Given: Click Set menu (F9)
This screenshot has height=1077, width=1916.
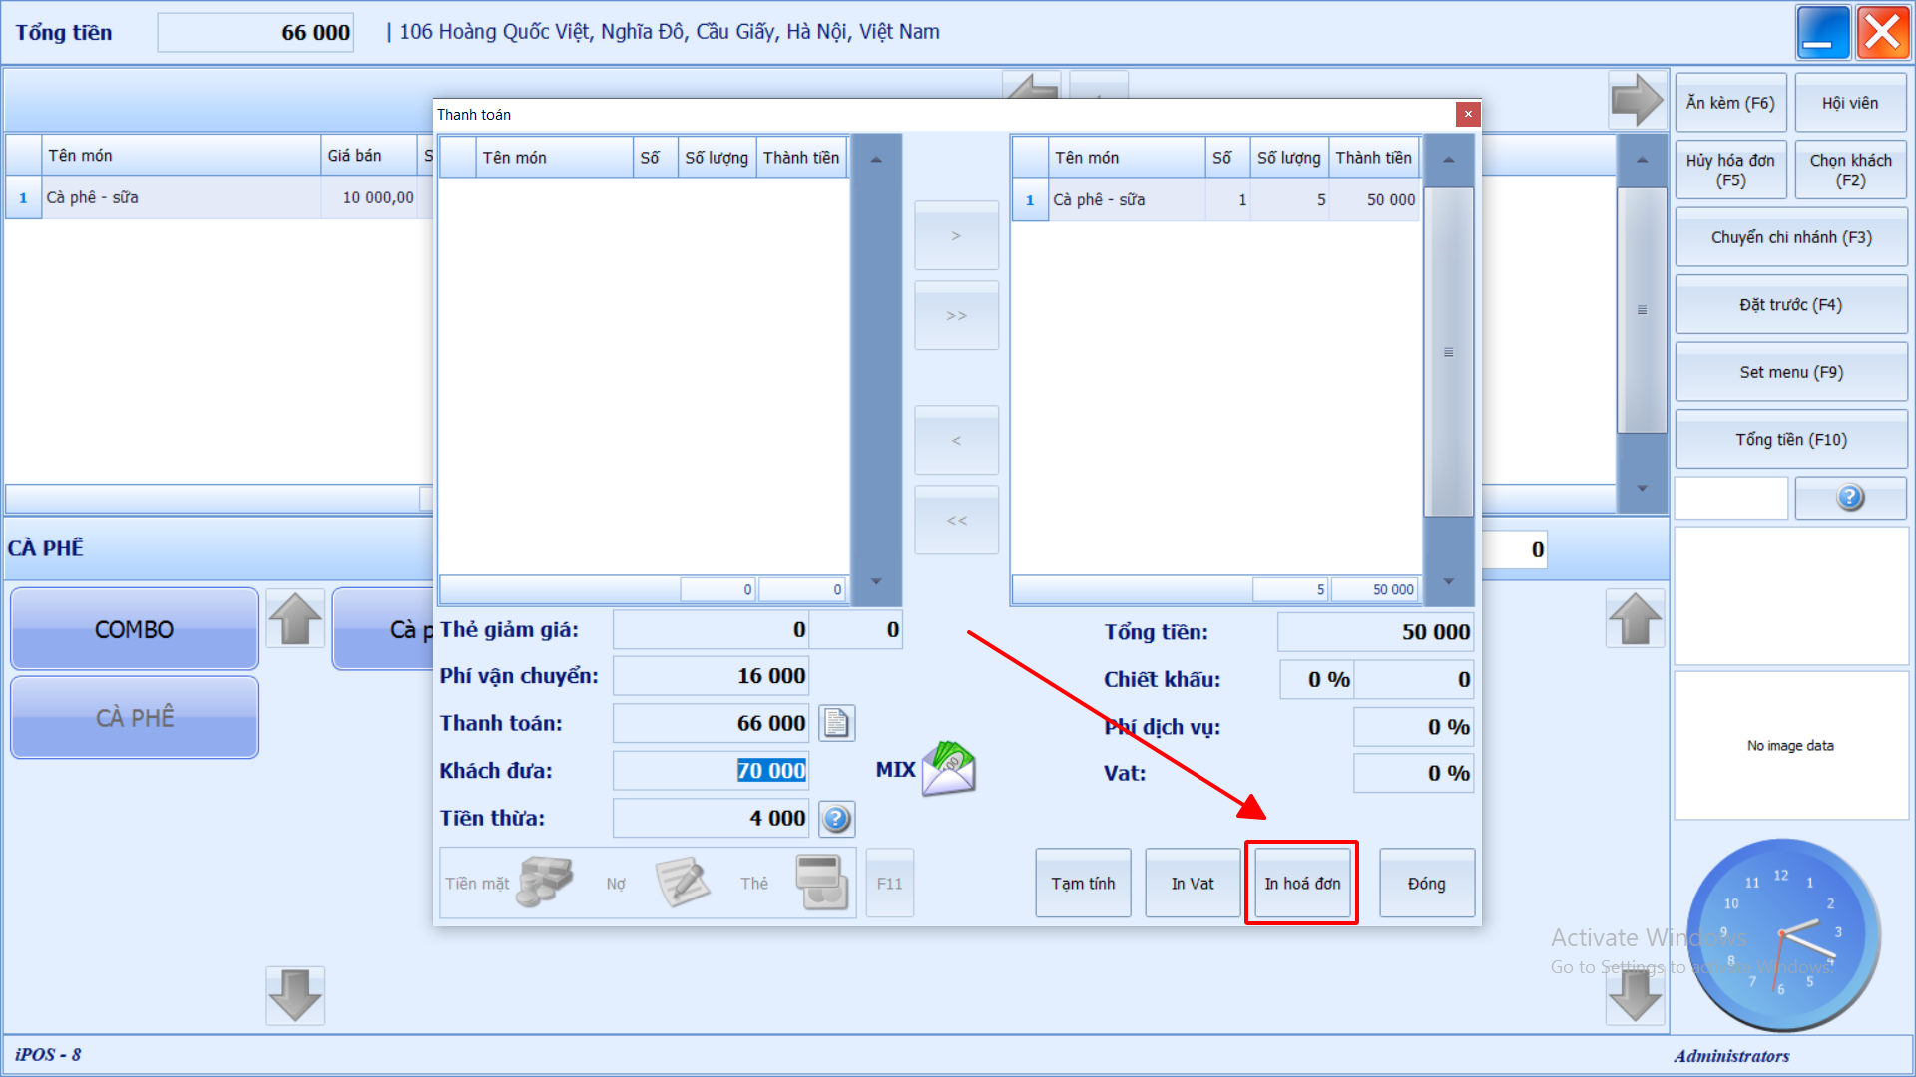Looking at the screenshot, I should pyautogui.click(x=1790, y=372).
